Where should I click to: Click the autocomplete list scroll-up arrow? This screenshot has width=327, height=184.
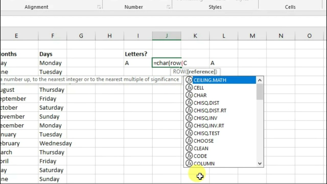pos(260,80)
